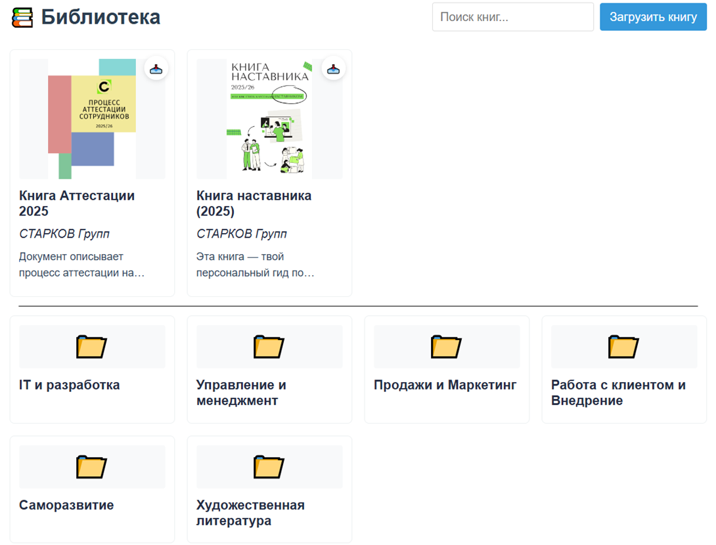Image resolution: width=716 pixels, height=545 pixels.
Task: Open the Саморазвитие folder icon
Action: pos(92,466)
